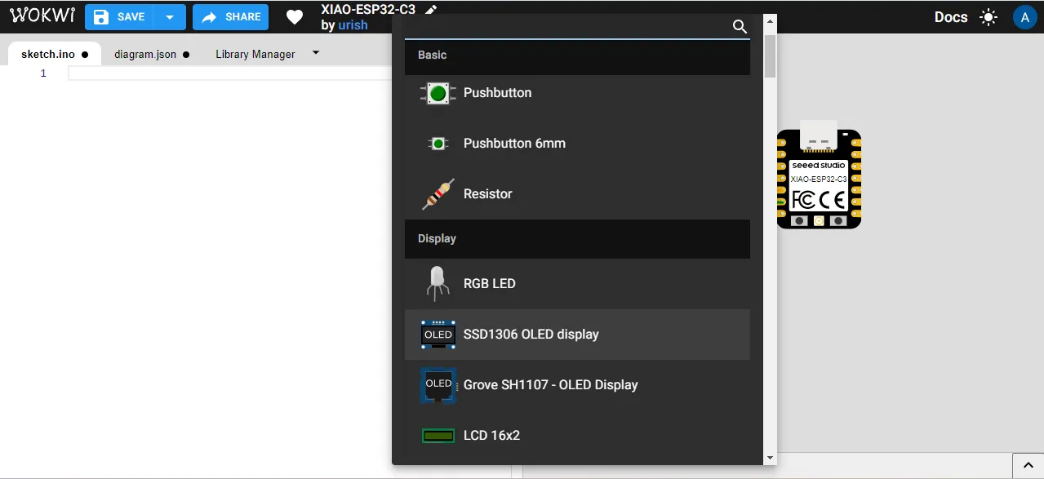Edit project title with the pencil icon
The image size is (1044, 479).
click(431, 9)
